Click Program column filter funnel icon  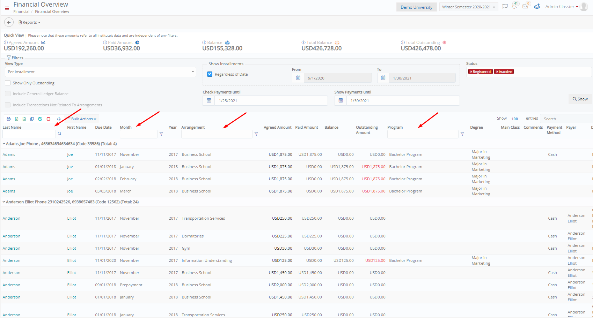coord(462,134)
